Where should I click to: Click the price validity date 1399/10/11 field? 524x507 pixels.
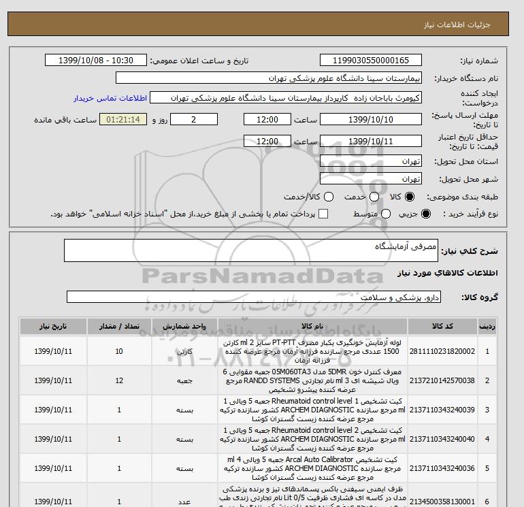coord(371,141)
